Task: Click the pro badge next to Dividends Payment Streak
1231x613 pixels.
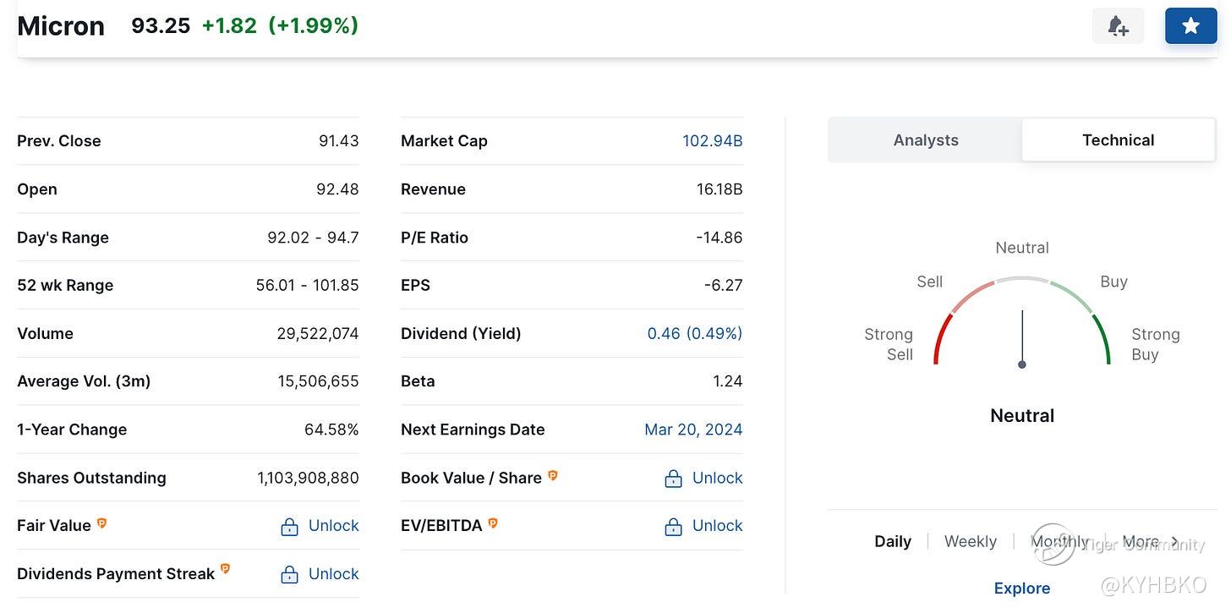Action: (x=225, y=569)
